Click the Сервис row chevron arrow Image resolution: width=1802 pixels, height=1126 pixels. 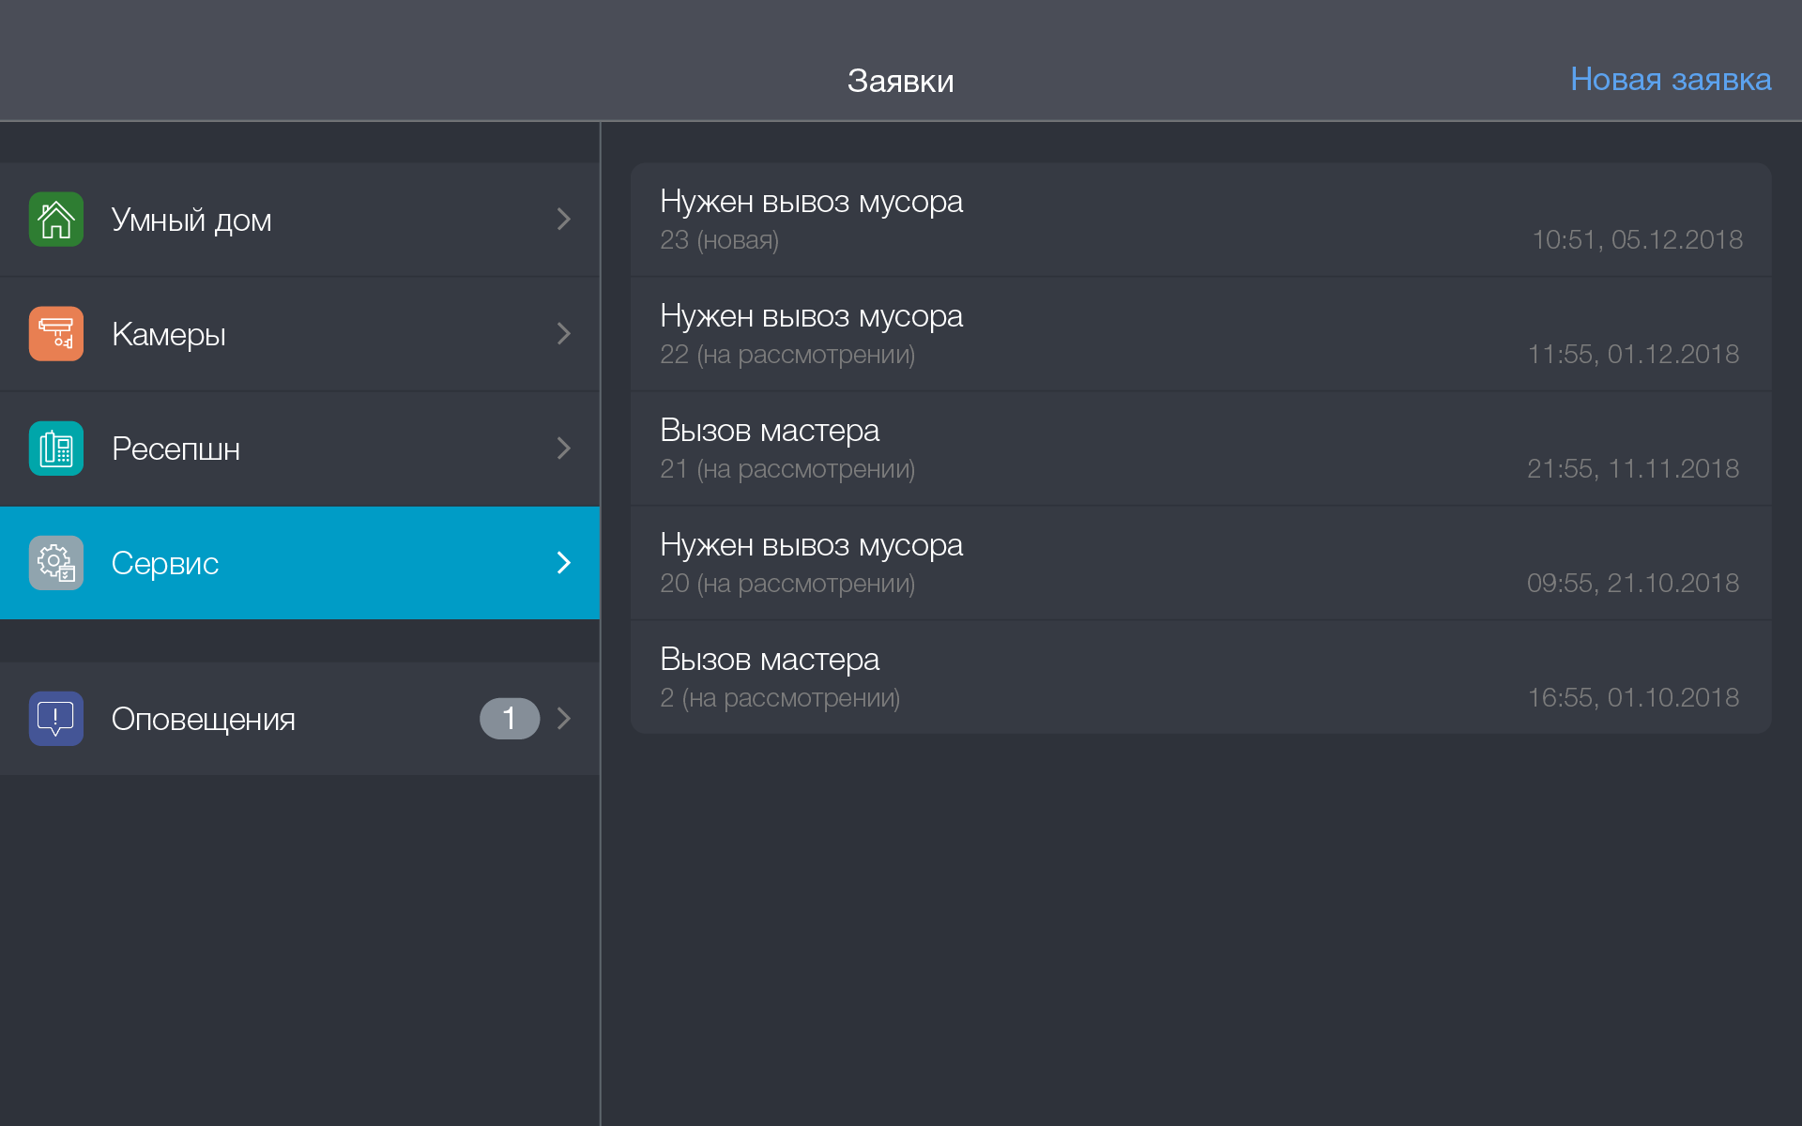click(x=563, y=563)
